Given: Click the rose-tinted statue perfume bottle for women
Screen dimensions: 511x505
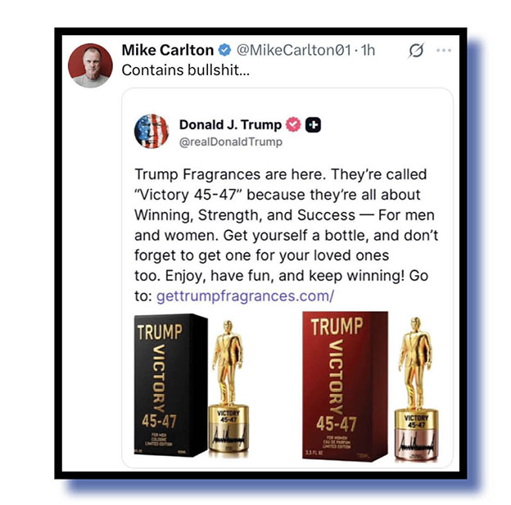Looking at the screenshot, I should [416, 389].
